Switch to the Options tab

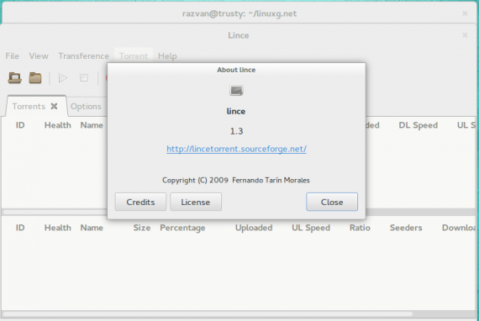(86, 106)
